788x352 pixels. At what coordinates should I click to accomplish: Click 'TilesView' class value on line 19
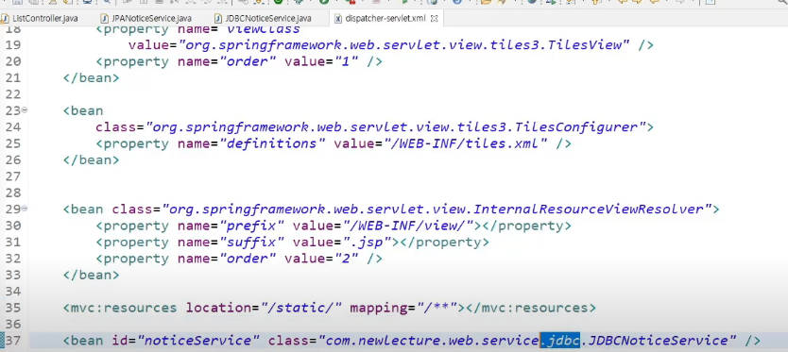[586, 44]
